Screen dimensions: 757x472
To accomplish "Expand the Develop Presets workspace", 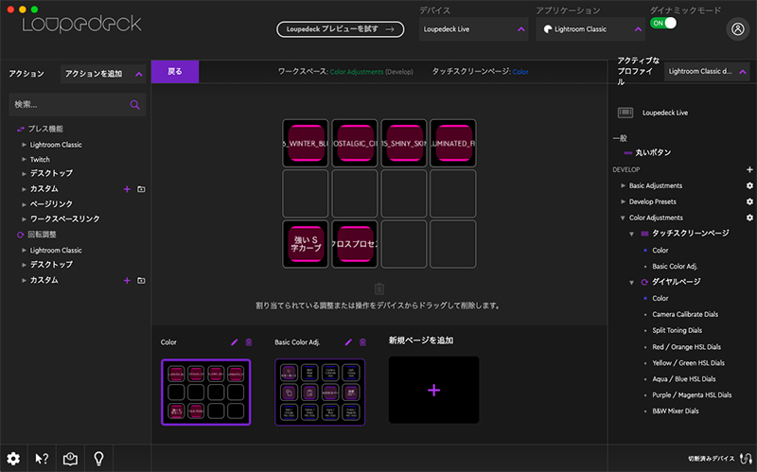I will pos(623,201).
